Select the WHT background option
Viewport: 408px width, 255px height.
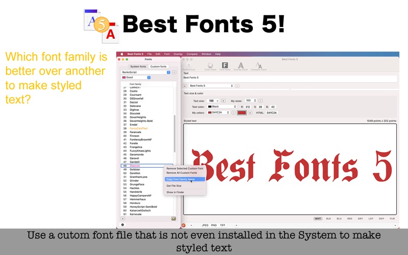pyautogui.click(x=318, y=218)
